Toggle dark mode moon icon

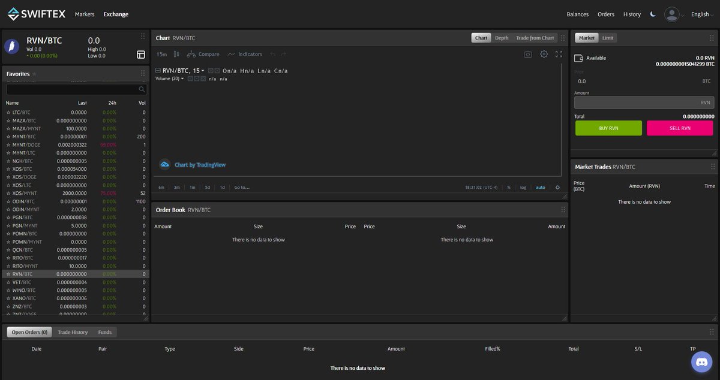coord(653,14)
